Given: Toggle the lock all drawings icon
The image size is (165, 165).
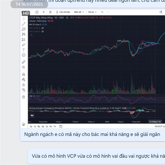Looking at the screenshot, I should (24, 85).
